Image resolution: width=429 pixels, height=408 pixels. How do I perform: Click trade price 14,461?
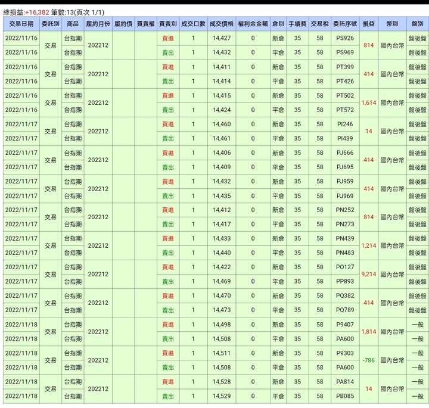click(x=222, y=138)
